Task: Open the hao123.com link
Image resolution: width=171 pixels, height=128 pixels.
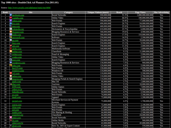Action: [x=17, y=68]
